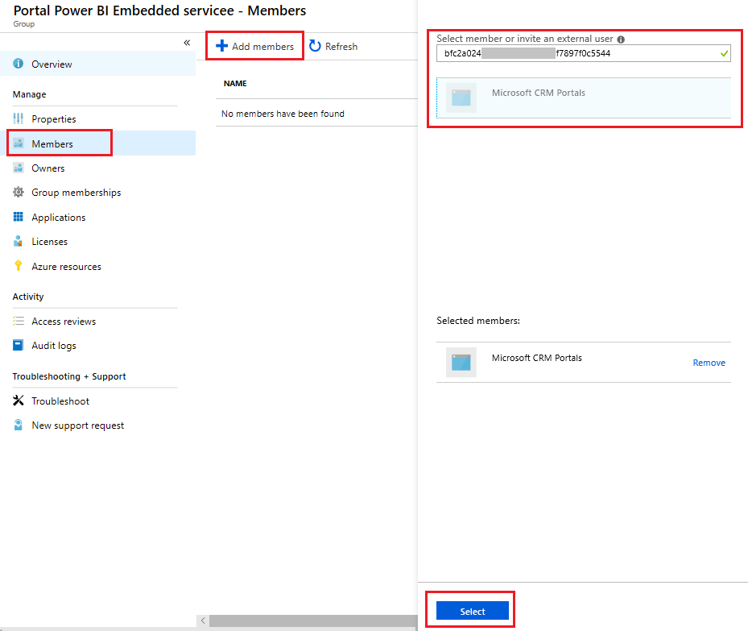Open Azure resources menu entry
Screen dimensions: 748x631
97,266
